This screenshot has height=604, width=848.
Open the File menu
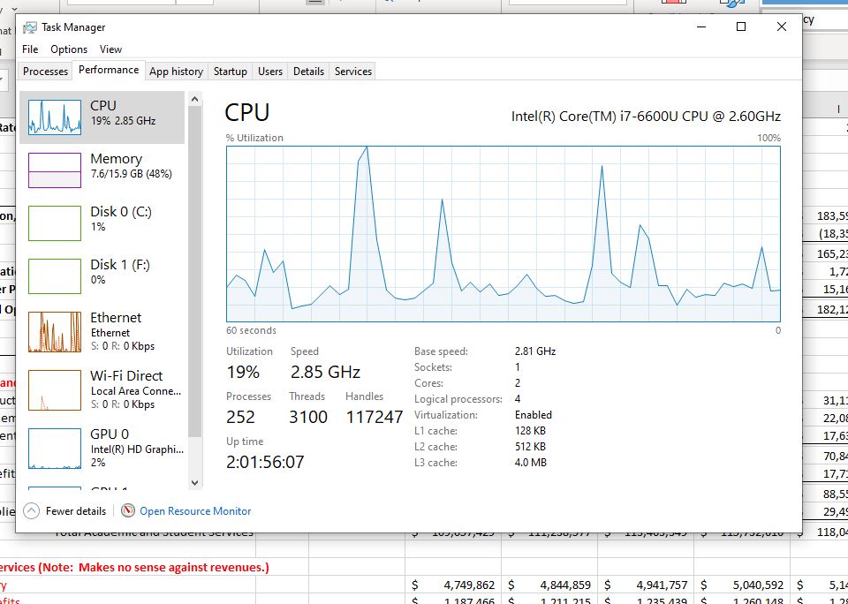(30, 49)
